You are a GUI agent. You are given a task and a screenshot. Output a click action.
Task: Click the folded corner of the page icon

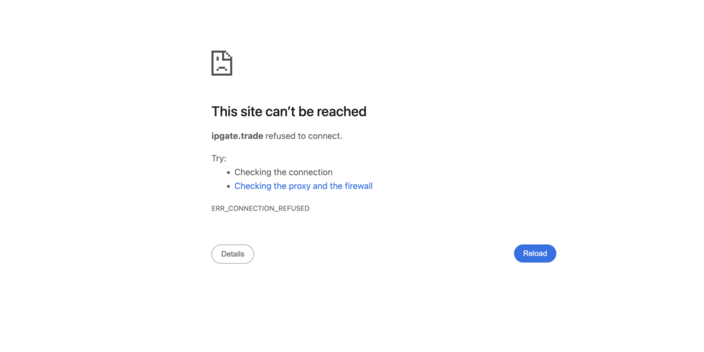[x=228, y=54]
